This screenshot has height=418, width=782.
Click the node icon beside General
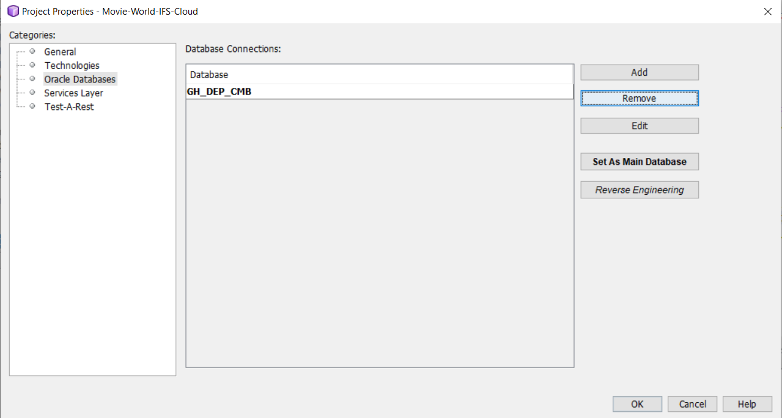[32, 51]
